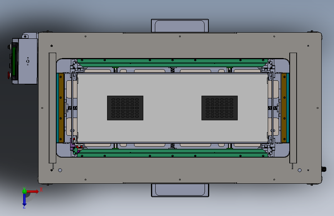Viewport: 334px width, 216px height.
Task: Select the black cable gland on right edge
Action: (324, 169)
